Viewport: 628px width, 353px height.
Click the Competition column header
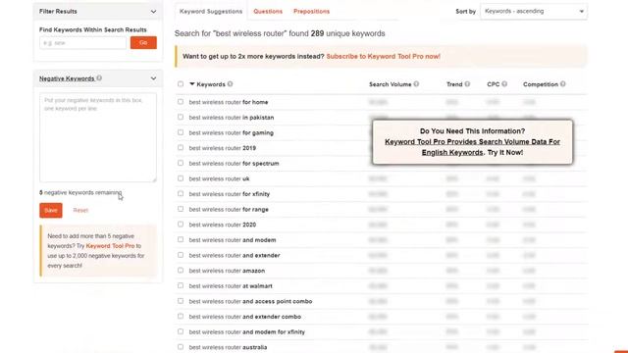541,84
